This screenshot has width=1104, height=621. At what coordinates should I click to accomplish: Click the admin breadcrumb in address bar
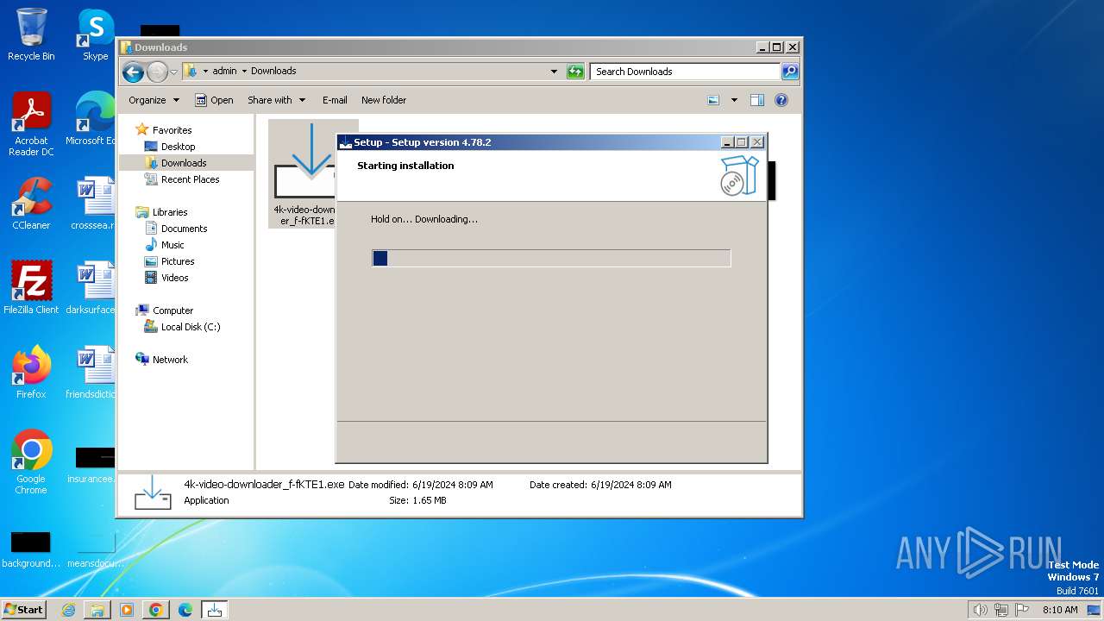point(224,72)
